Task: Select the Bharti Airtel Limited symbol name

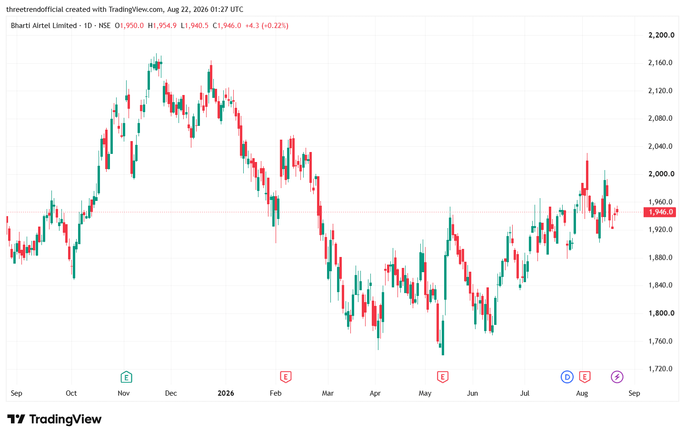Action: pyautogui.click(x=44, y=26)
